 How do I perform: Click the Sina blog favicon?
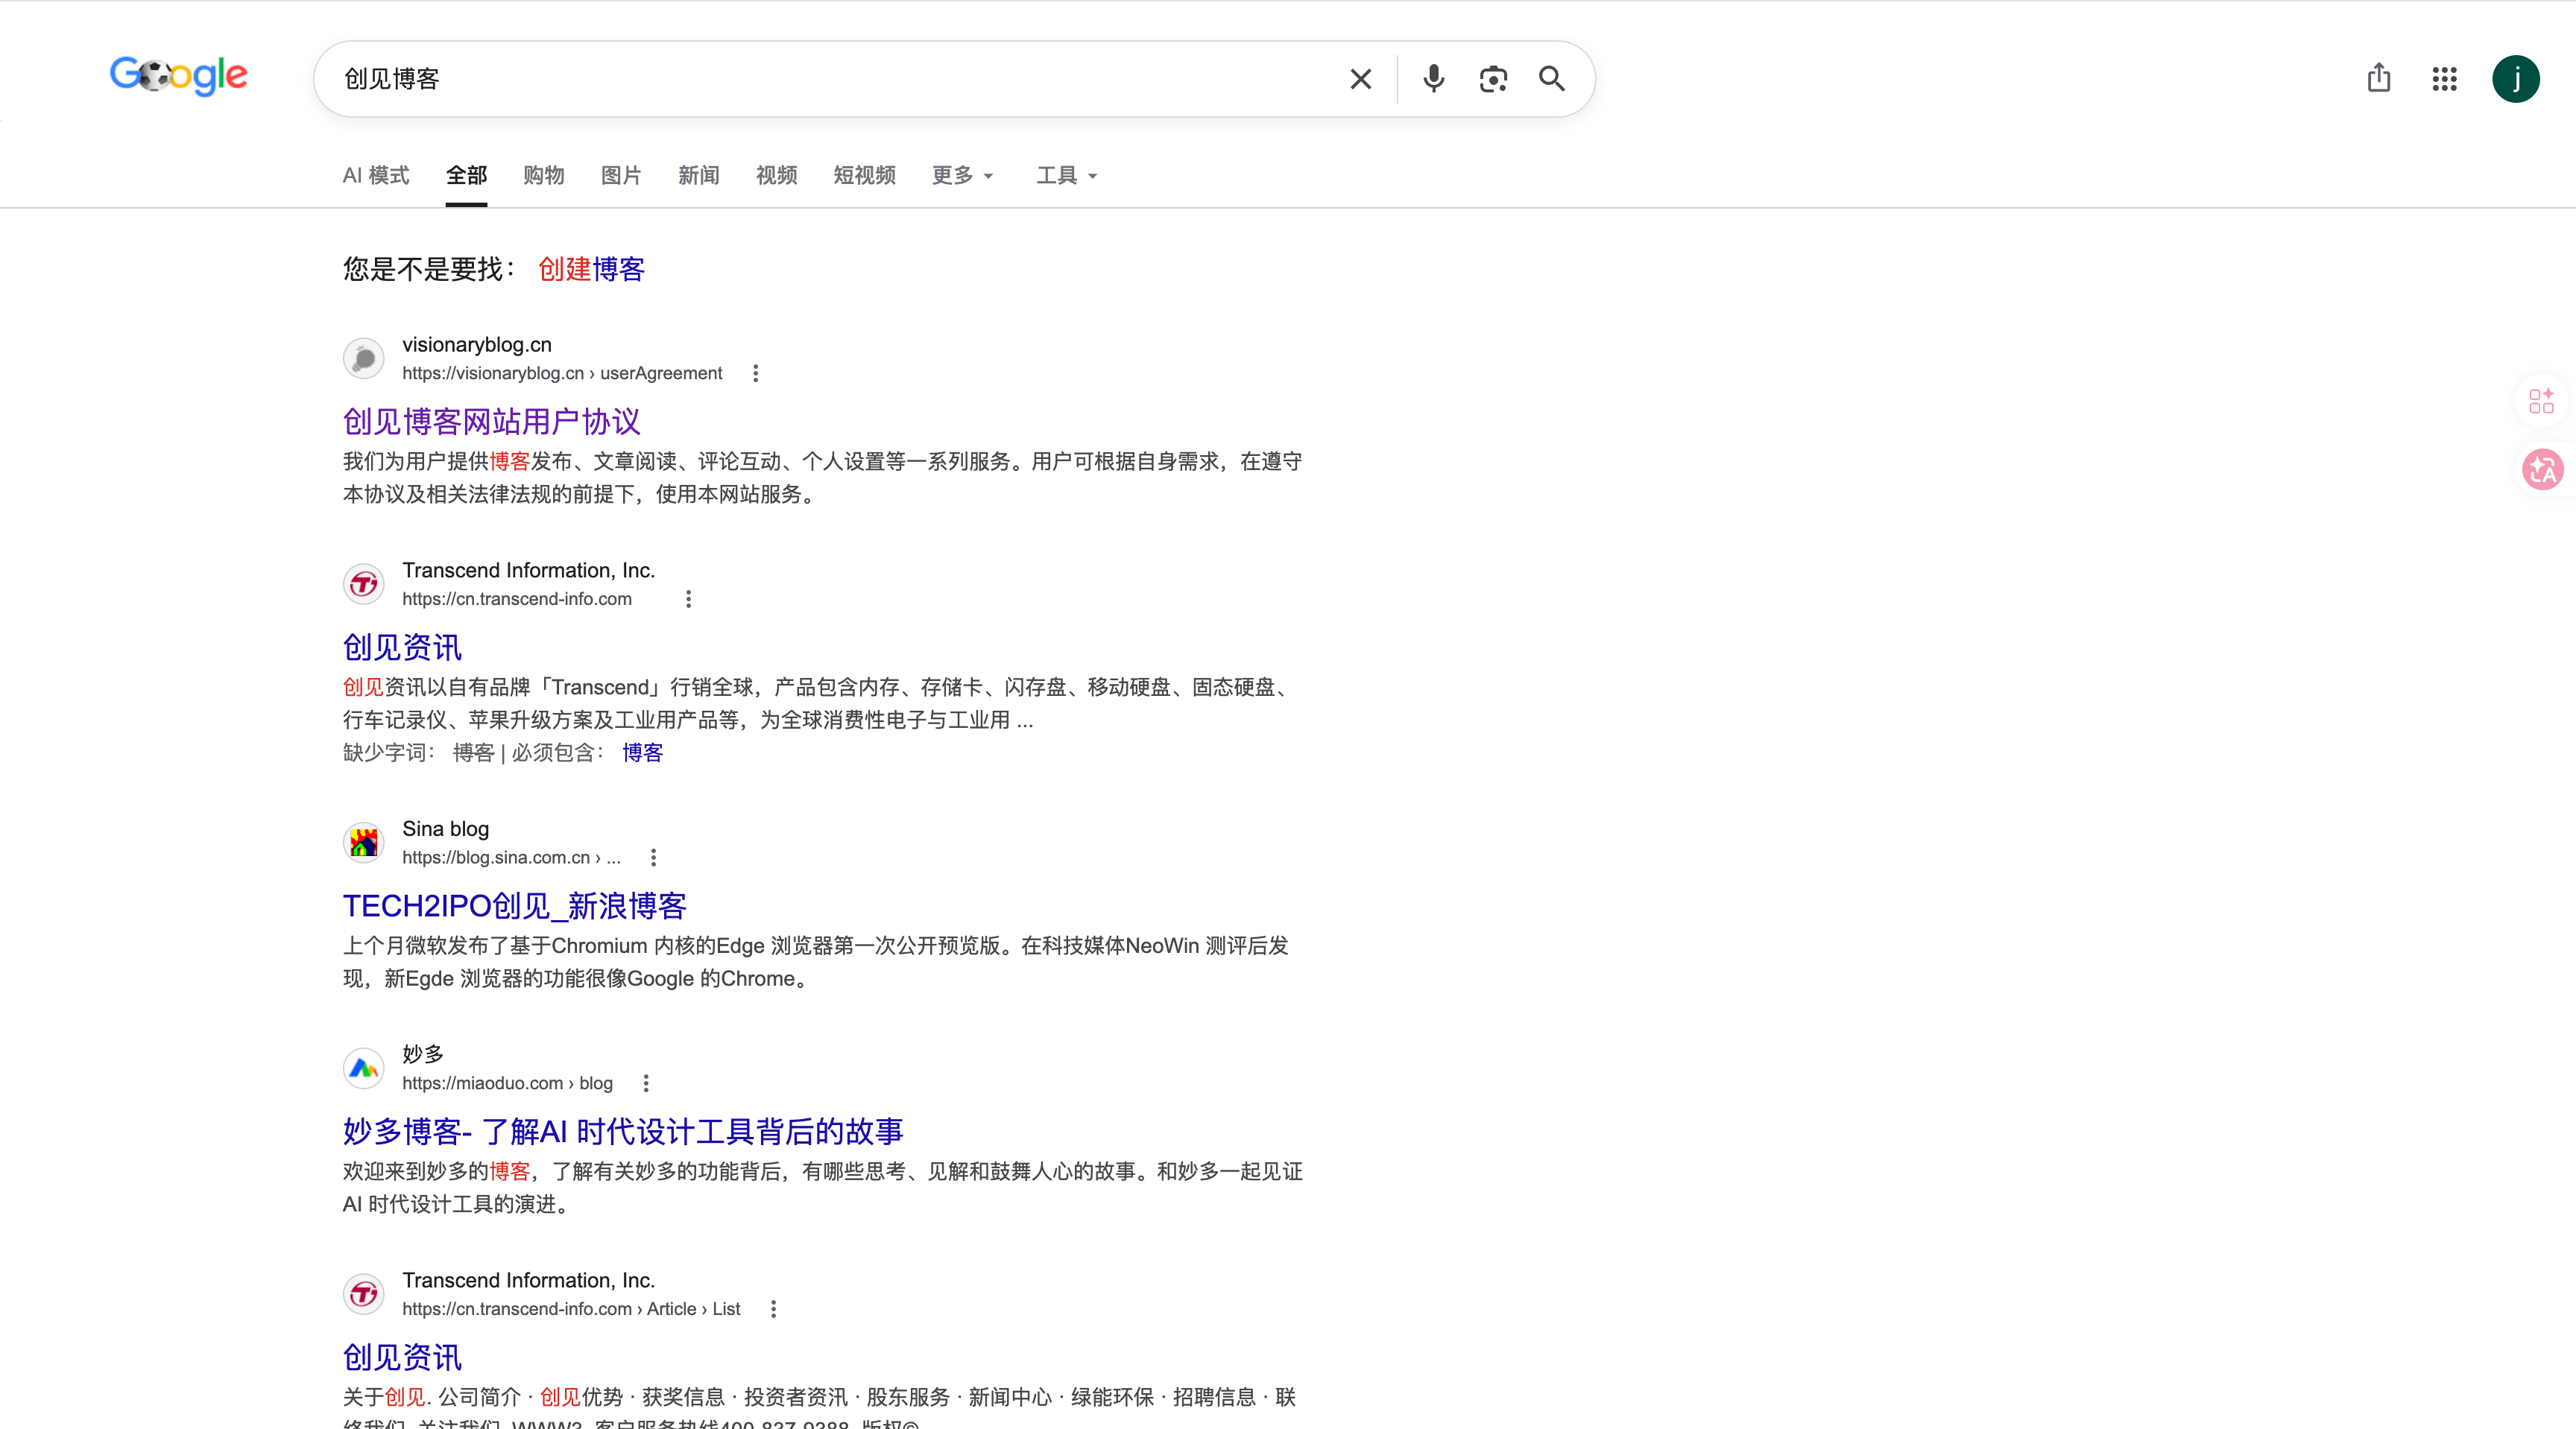[x=364, y=843]
